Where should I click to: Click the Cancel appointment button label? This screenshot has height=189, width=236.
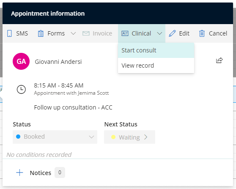tap(218, 33)
